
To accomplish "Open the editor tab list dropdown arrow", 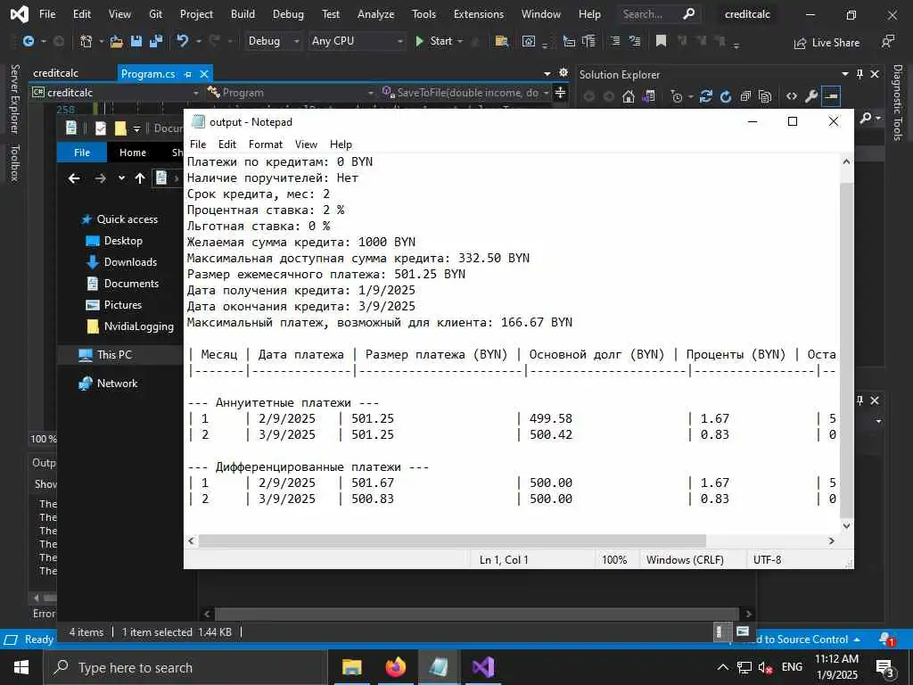I will [547, 74].
